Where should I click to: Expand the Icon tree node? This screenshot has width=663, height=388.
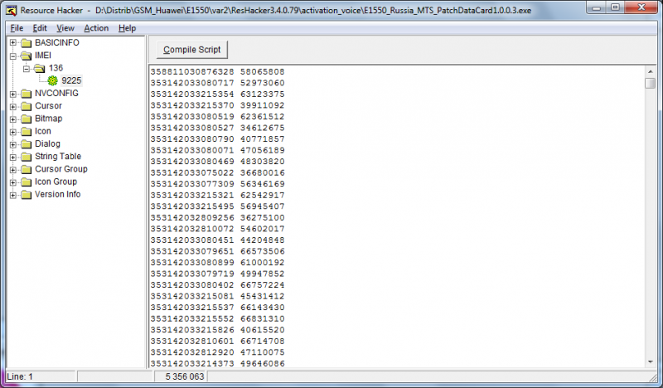click(13, 132)
